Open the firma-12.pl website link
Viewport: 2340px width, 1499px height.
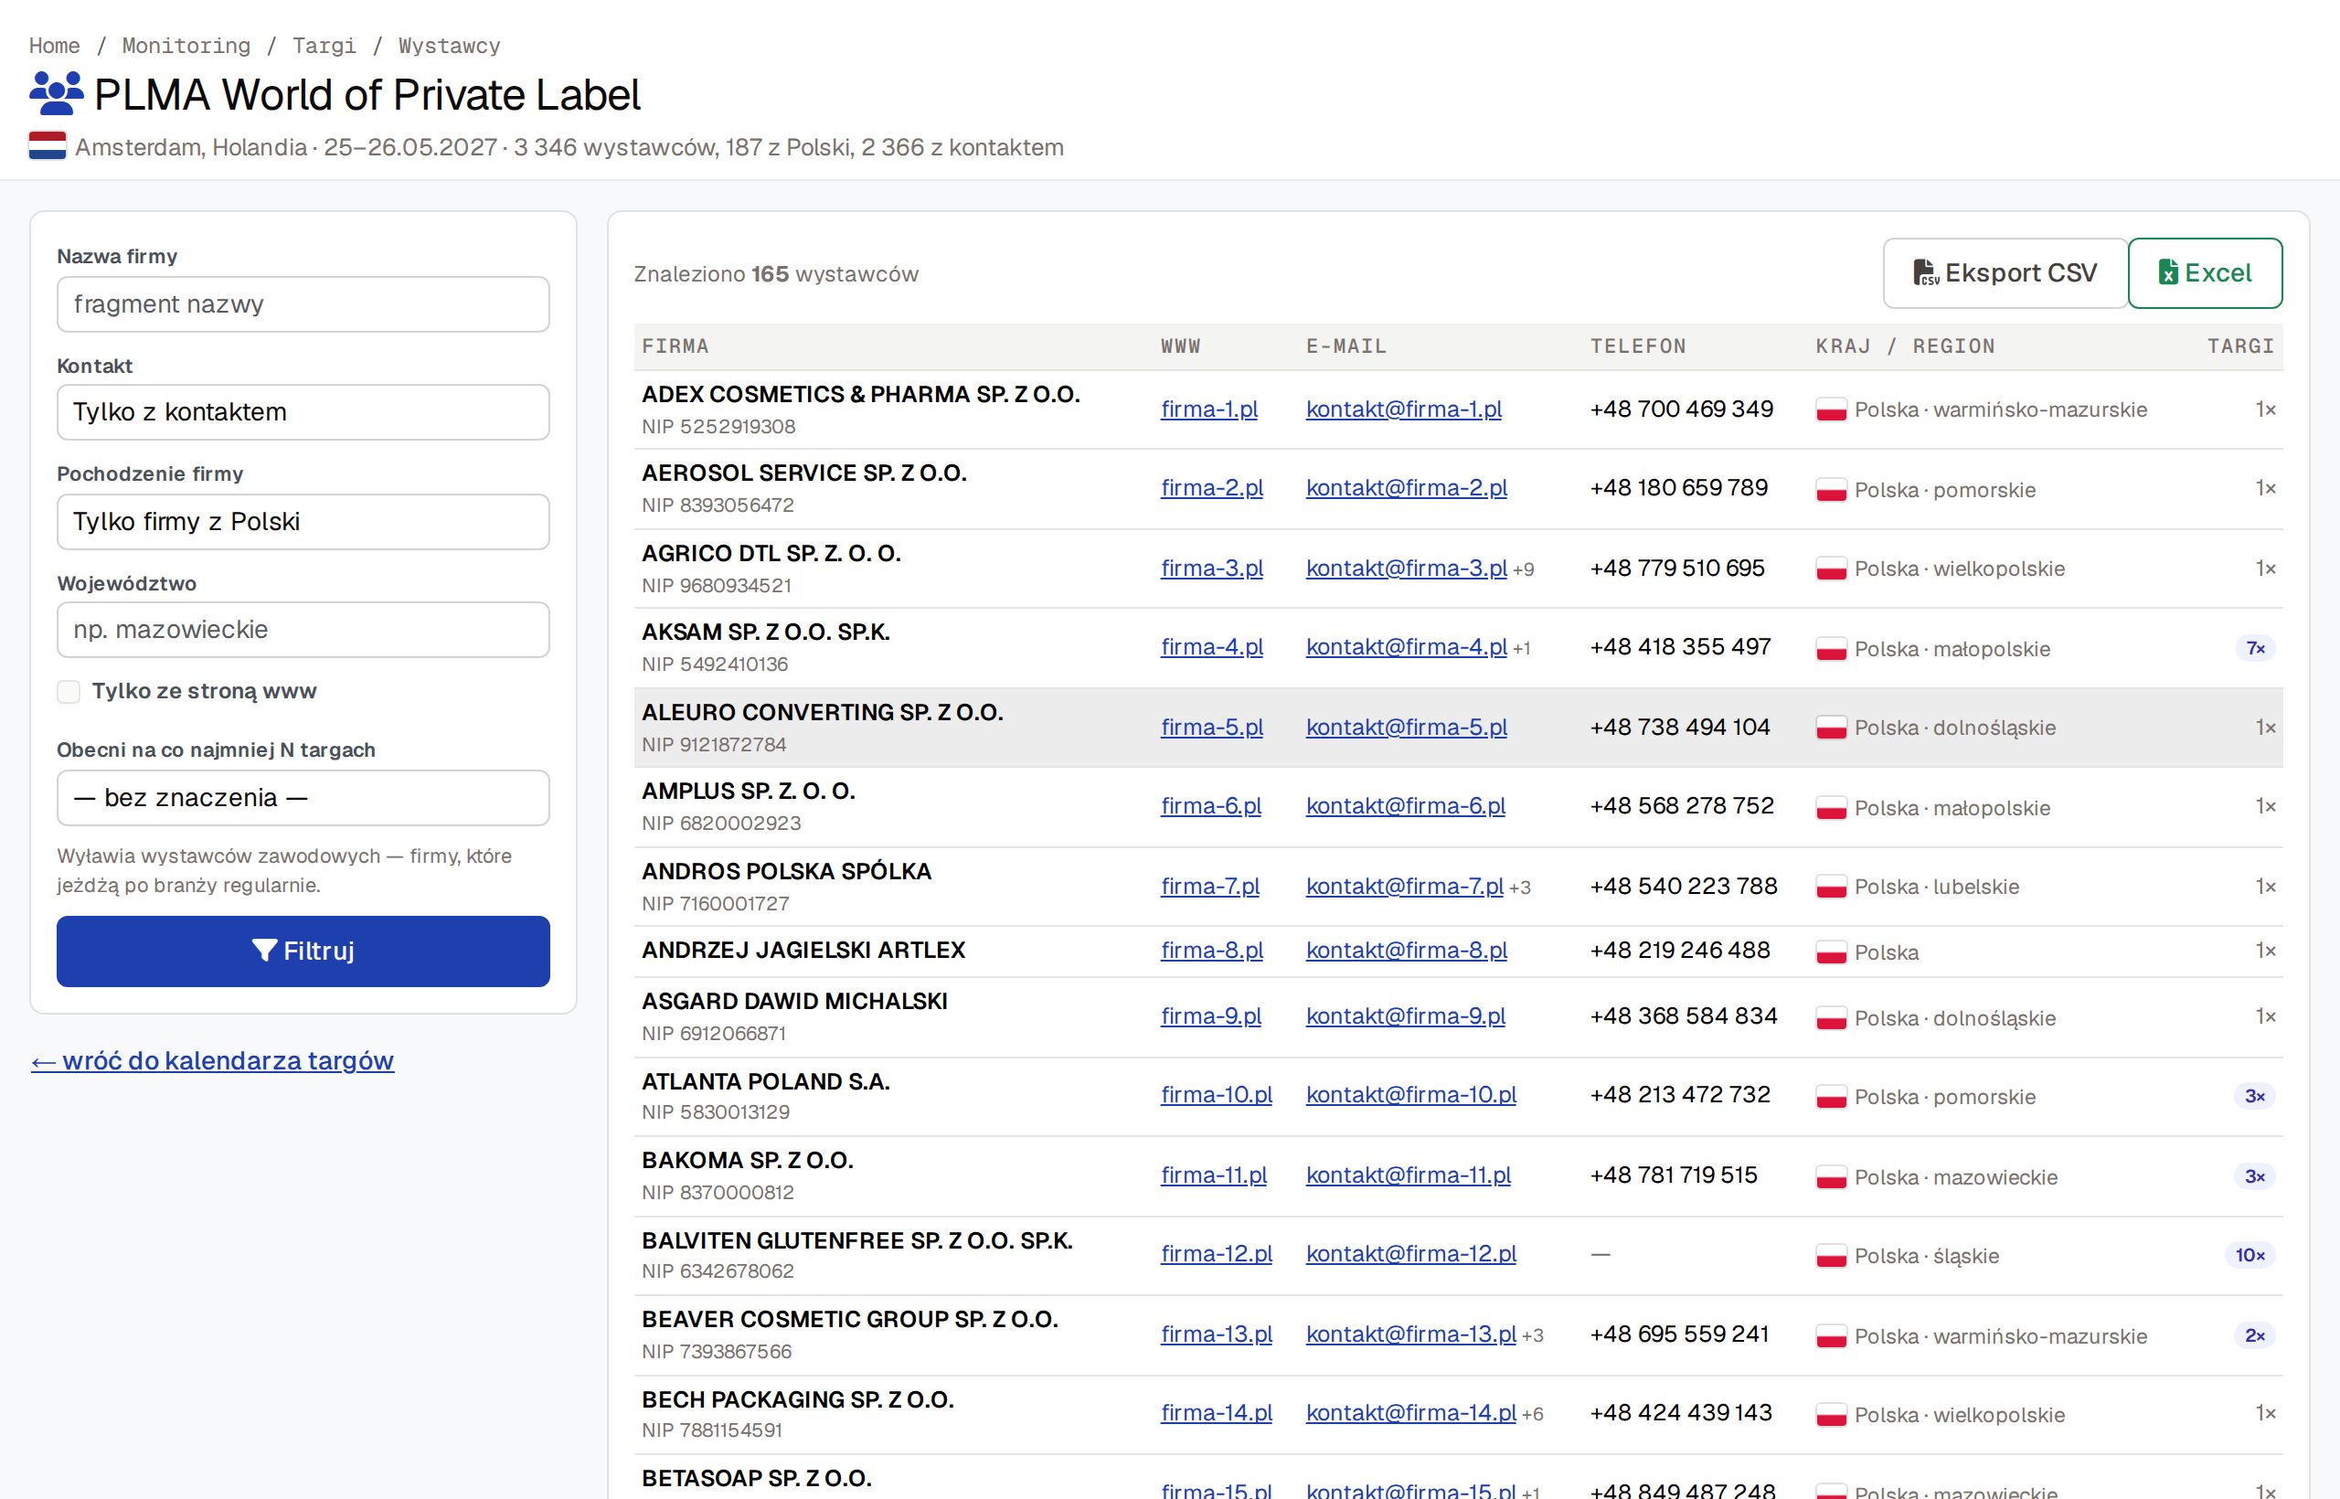click(1217, 1254)
